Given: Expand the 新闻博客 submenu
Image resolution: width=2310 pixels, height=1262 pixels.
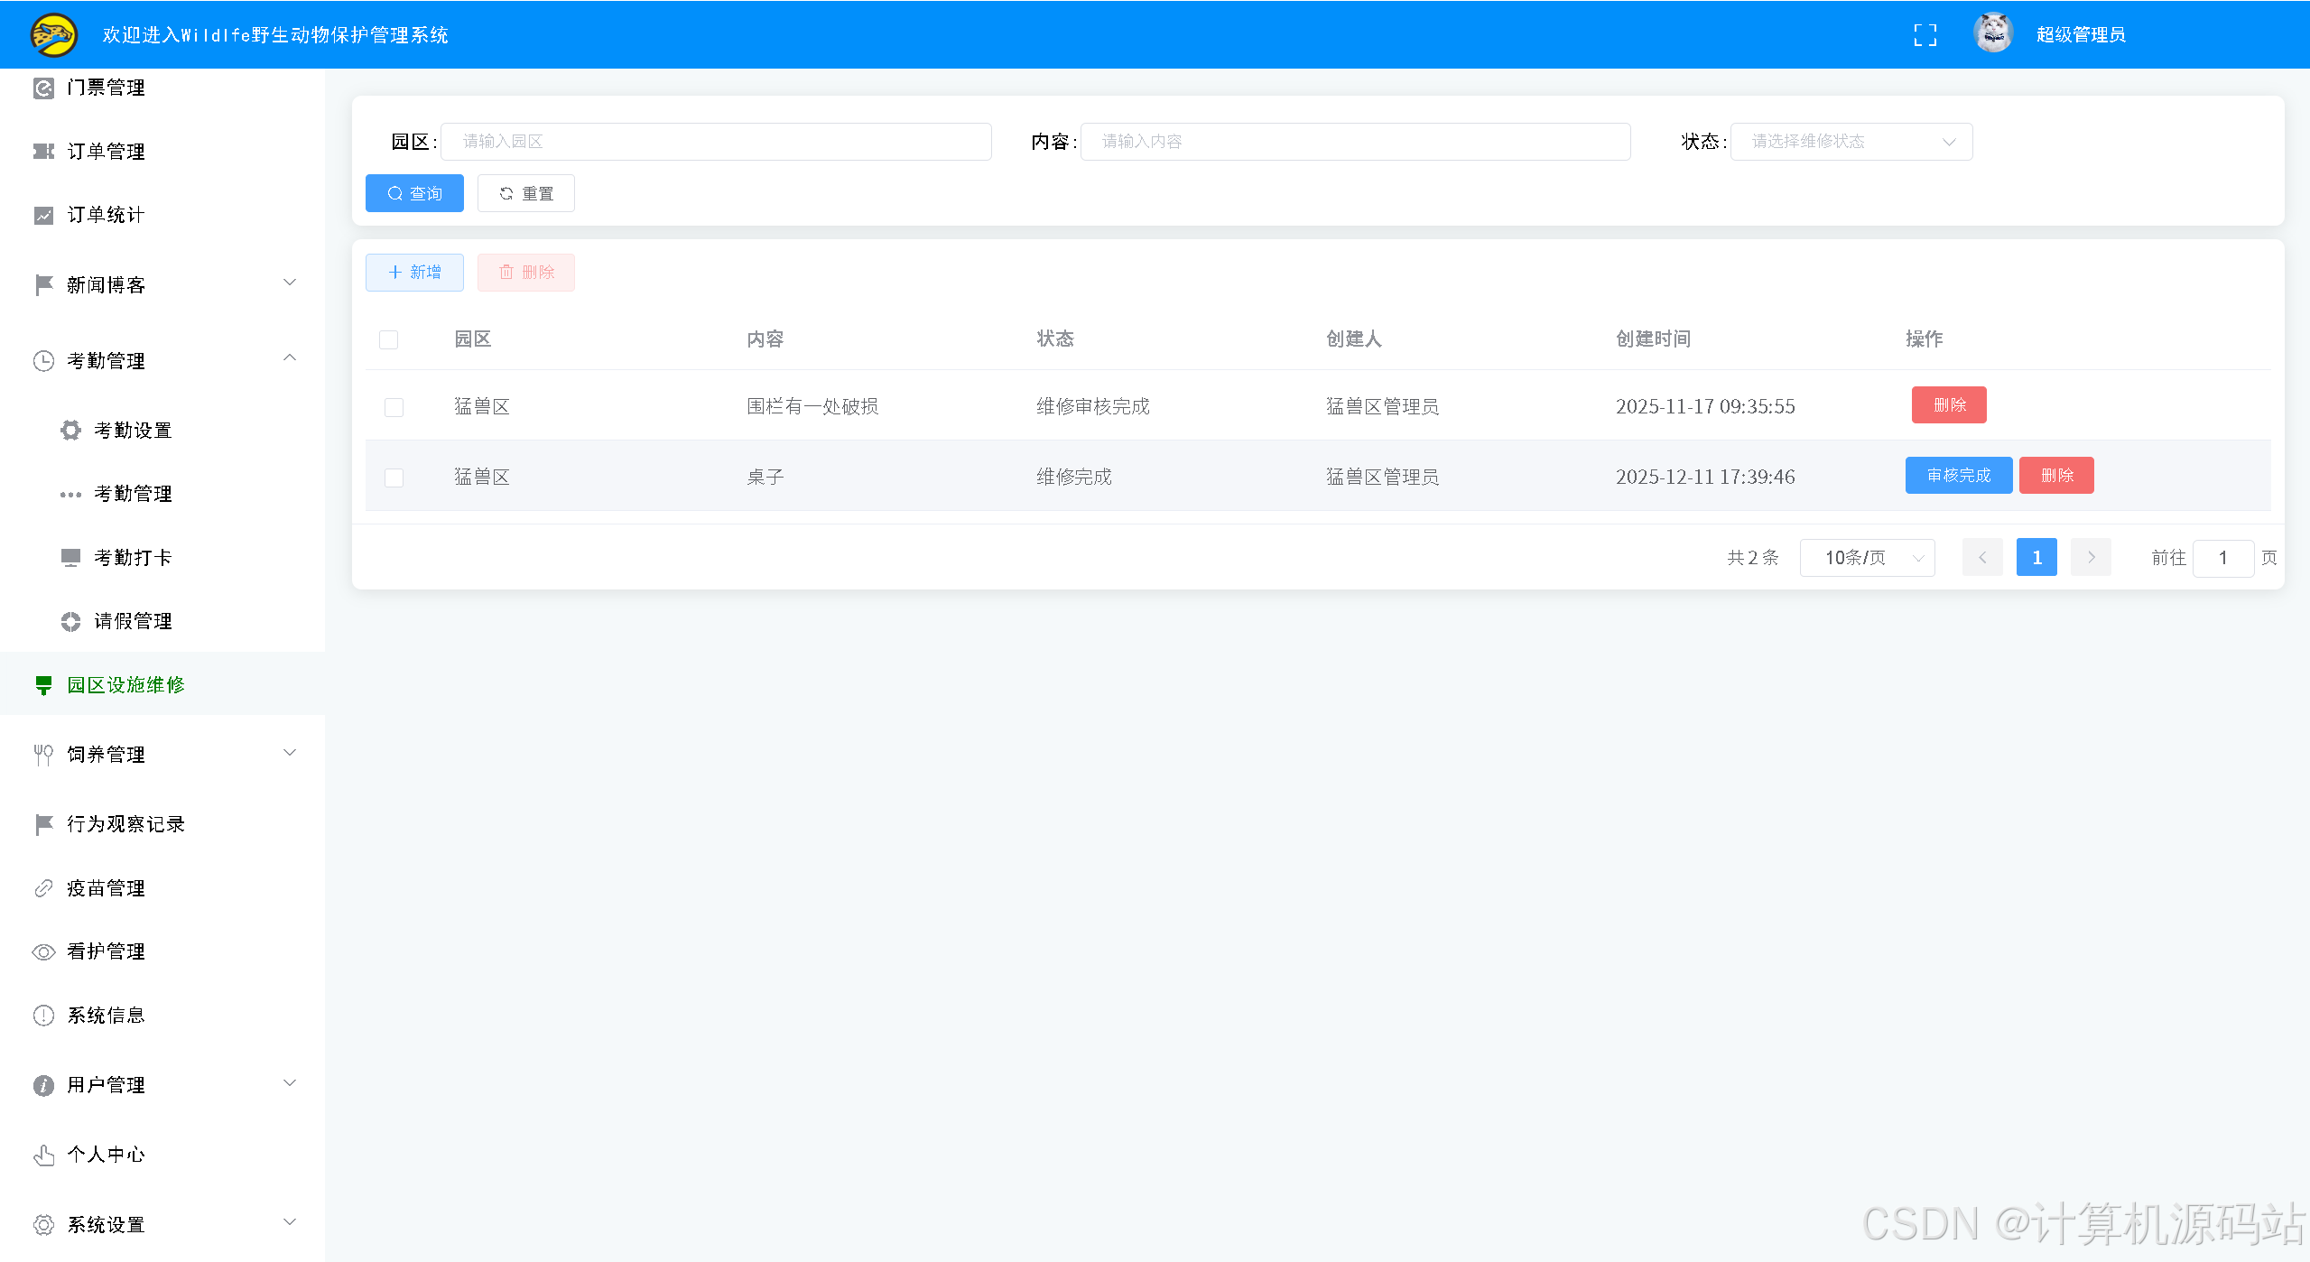Looking at the screenshot, I should pos(290,283).
